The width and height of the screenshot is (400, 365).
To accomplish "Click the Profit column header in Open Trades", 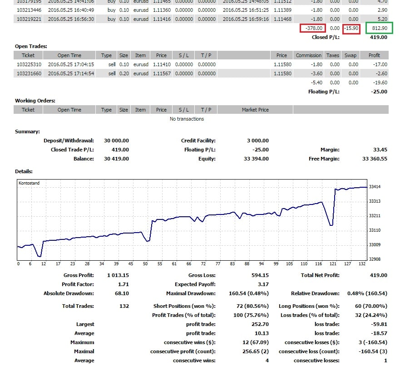I will pos(374,55).
